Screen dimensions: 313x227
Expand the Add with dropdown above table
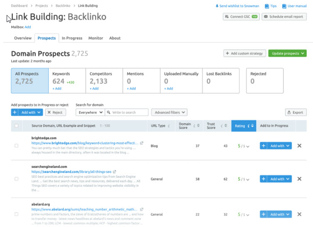pos(30,112)
